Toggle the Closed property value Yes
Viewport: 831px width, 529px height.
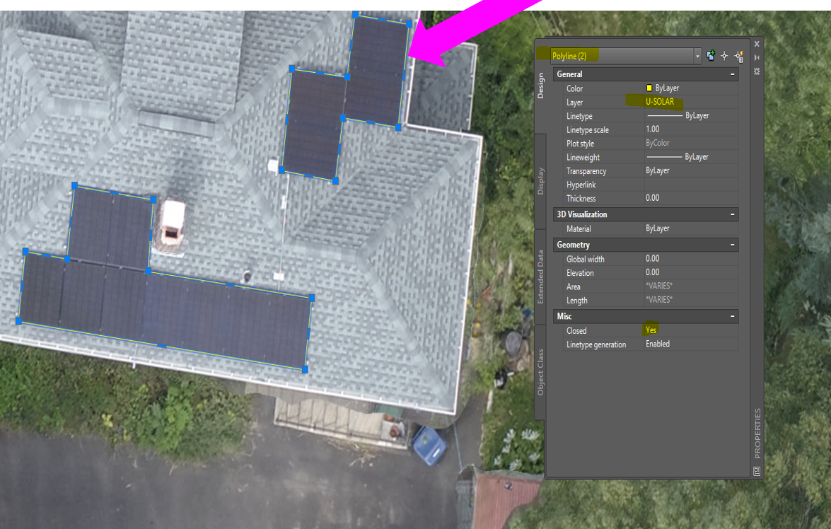pyautogui.click(x=690, y=330)
